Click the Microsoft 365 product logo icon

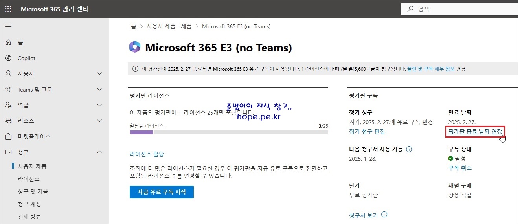(135, 47)
